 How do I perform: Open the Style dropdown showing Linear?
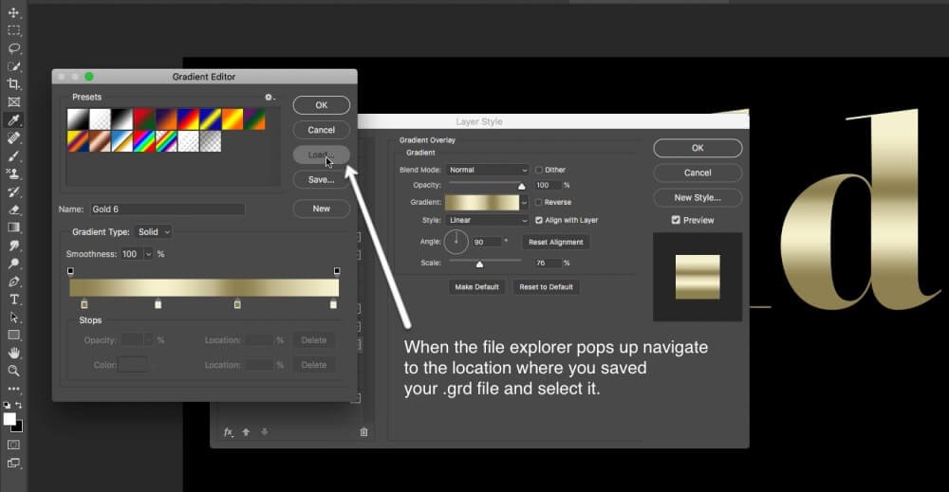coord(484,220)
